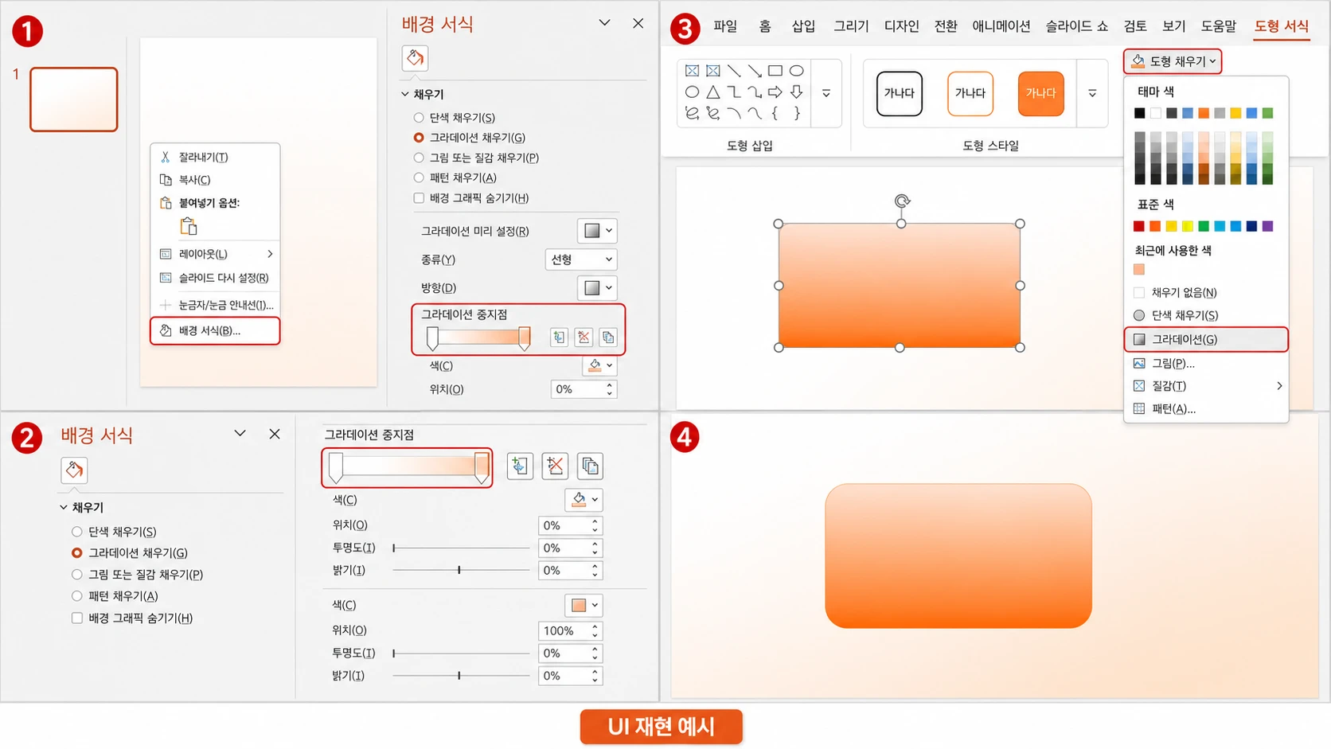Select the elbow connector shape in the gallery
The height and width of the screenshot is (749, 1331).
[x=734, y=92]
